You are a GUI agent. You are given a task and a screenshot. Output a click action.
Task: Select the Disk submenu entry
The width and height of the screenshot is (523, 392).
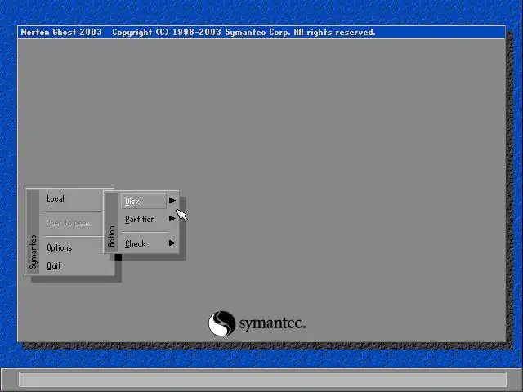point(144,201)
